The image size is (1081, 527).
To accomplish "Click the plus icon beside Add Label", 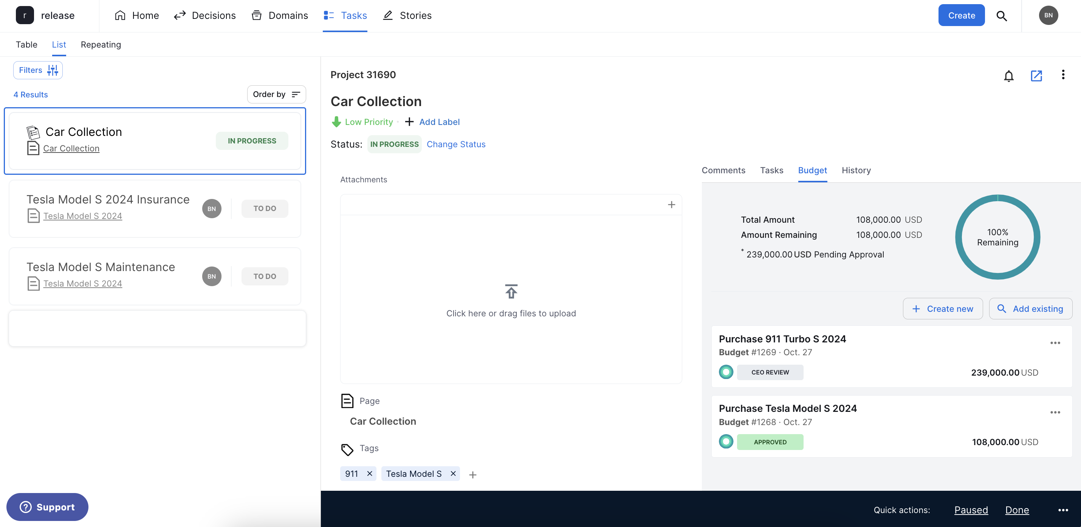I will click(x=409, y=122).
